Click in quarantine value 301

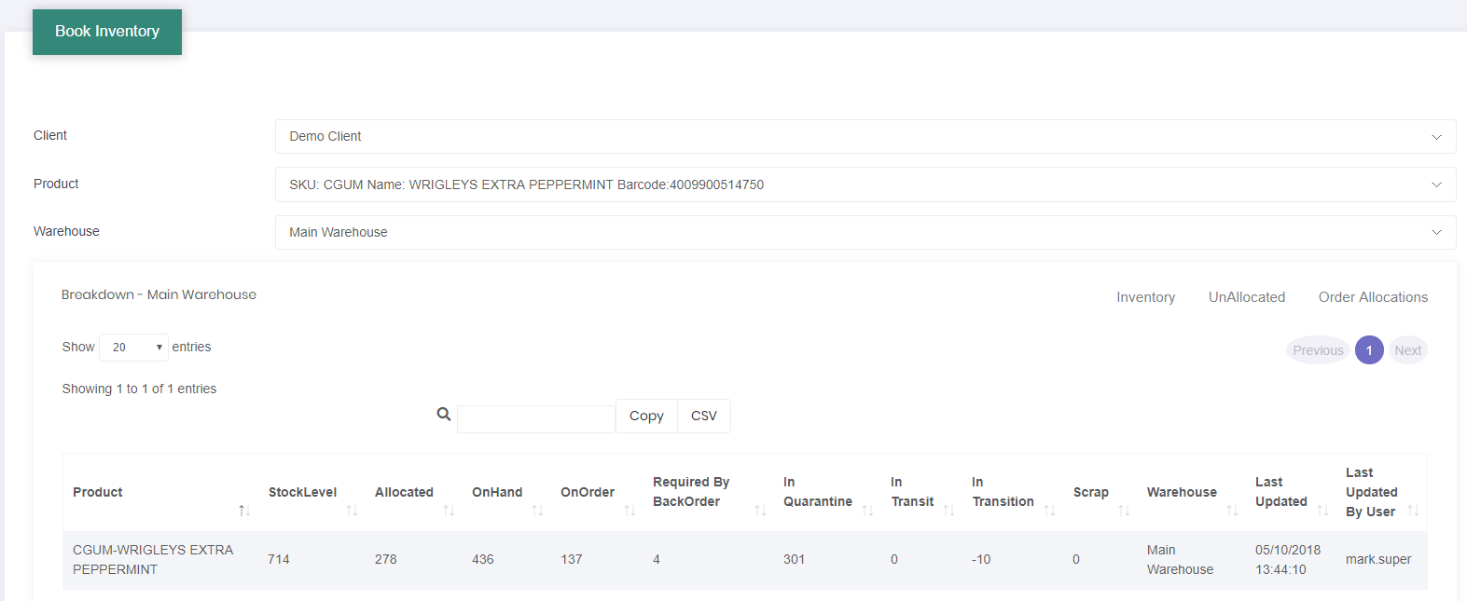[x=794, y=559]
